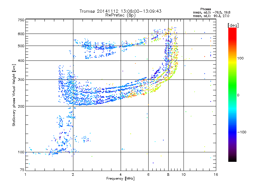
Task: Click the 'mean, sd,X: 90.3, 27.0' statistic
Action: point(211,16)
